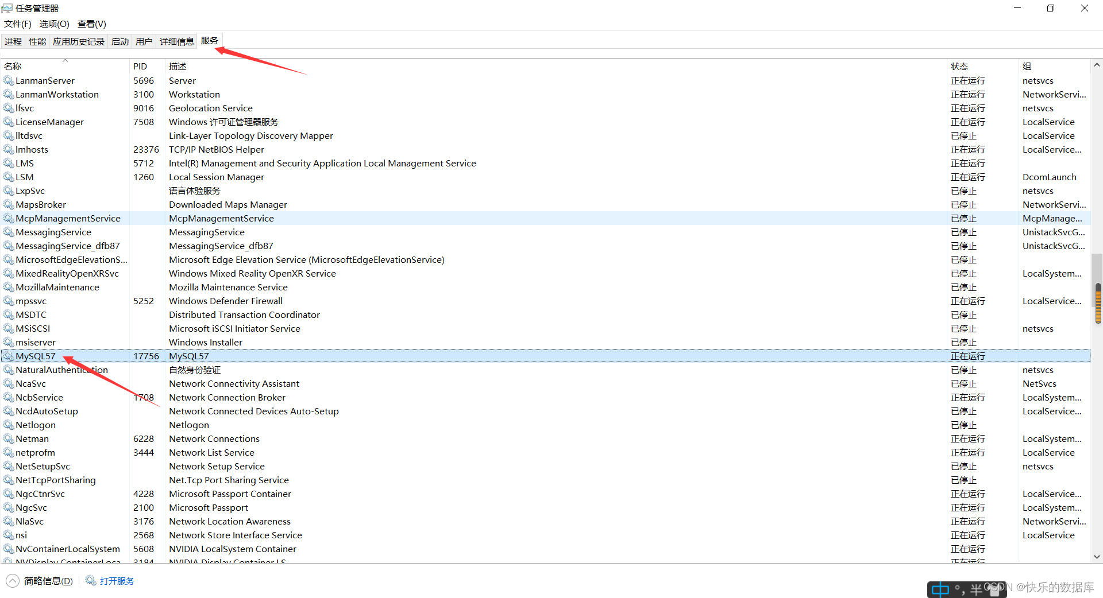Sort services by 状态 column header

(x=982, y=66)
